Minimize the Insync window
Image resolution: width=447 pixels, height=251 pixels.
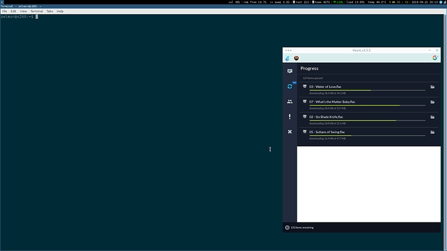tap(430, 50)
